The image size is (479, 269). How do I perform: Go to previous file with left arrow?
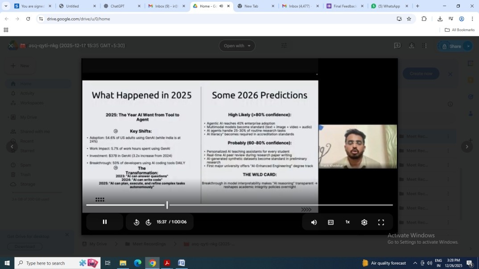tap(12, 147)
